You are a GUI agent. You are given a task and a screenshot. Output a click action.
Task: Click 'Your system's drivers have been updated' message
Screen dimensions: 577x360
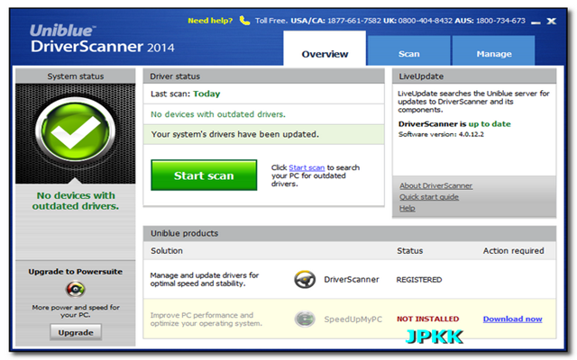coord(234,134)
